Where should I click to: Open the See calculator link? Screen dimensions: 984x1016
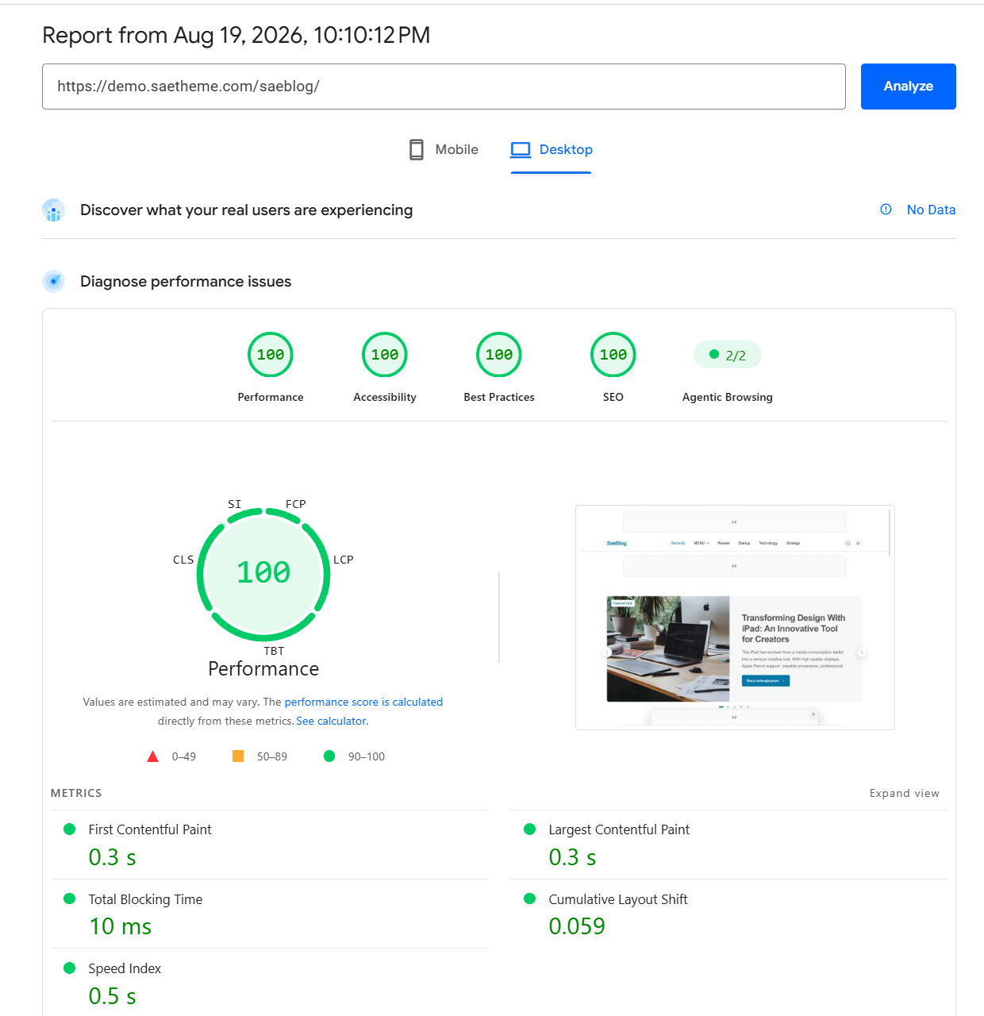(332, 721)
